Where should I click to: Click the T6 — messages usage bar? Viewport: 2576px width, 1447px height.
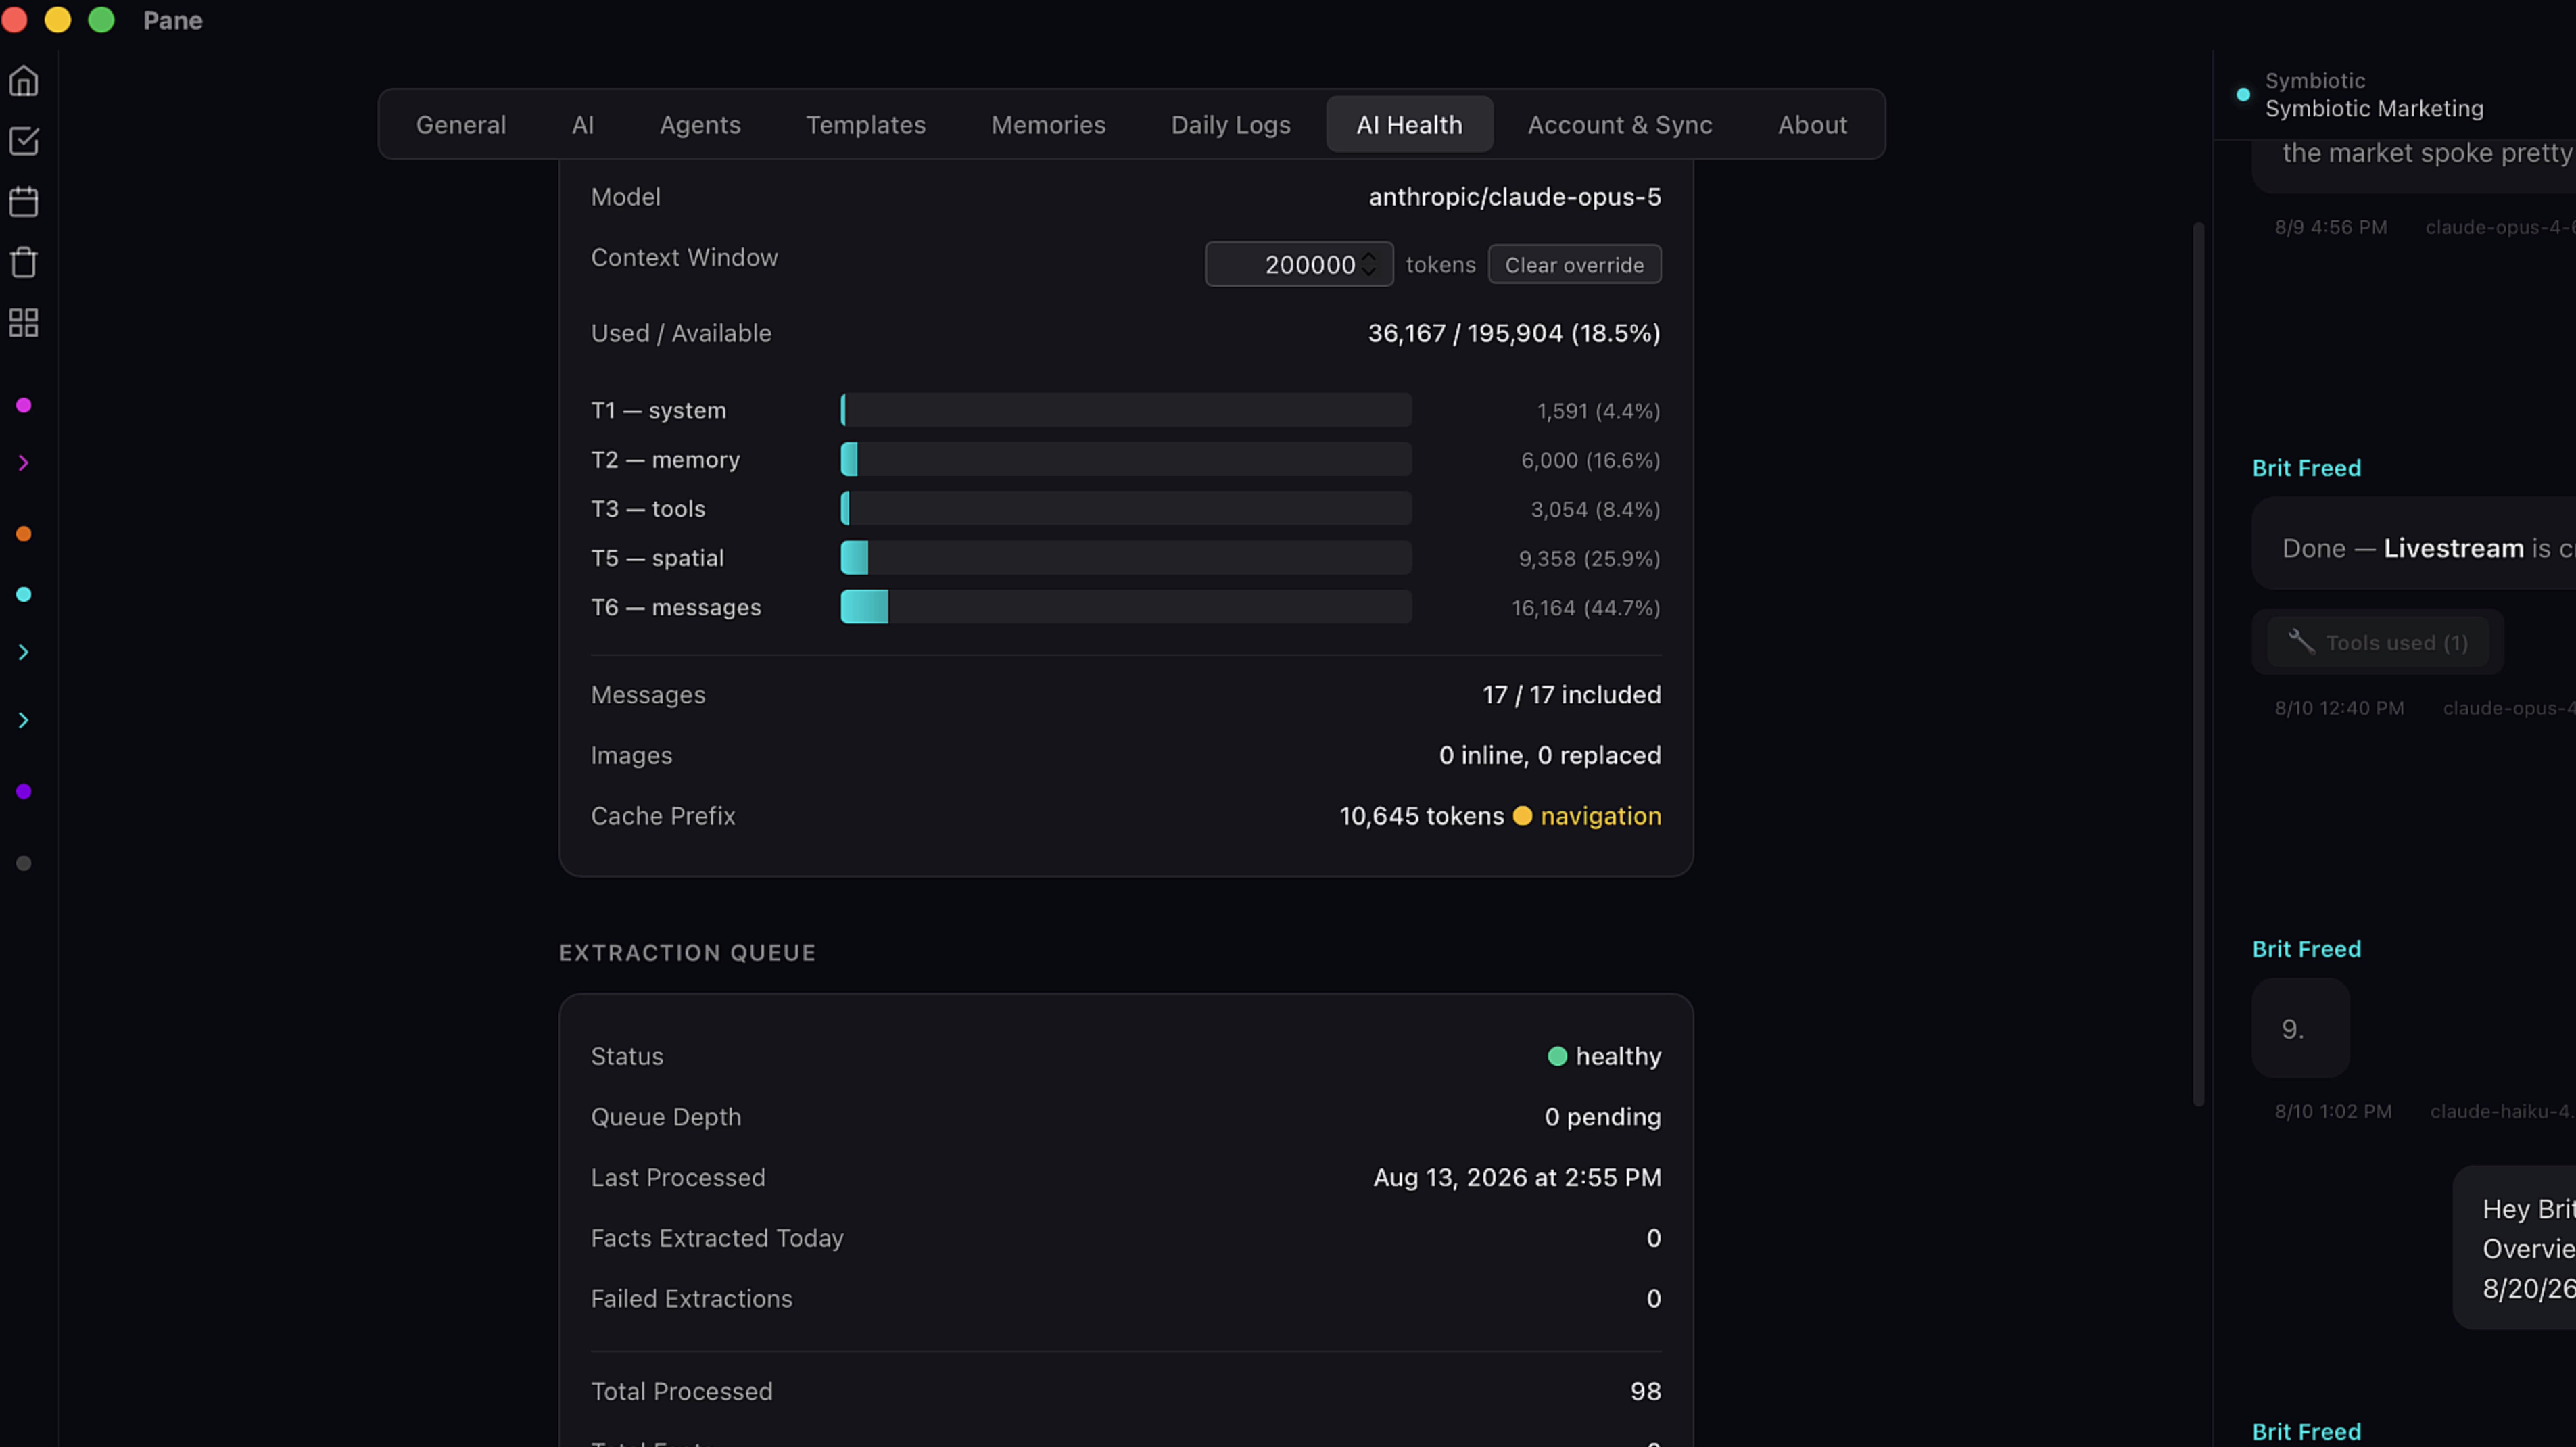pyautogui.click(x=1126, y=607)
